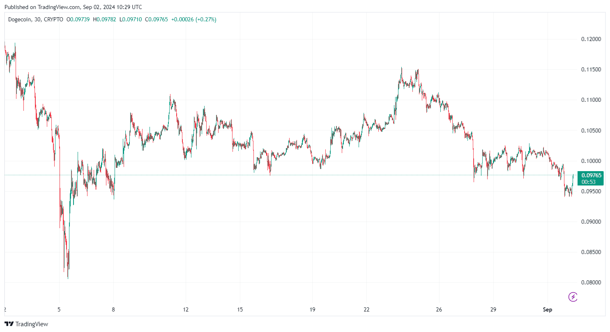
Task: Click the 0.11000 price axis label
Action: 591,100
